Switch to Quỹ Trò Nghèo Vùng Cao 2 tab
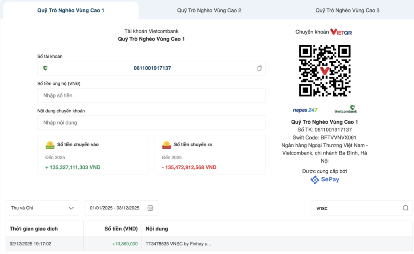The width and height of the screenshot is (414, 254). tap(209, 10)
